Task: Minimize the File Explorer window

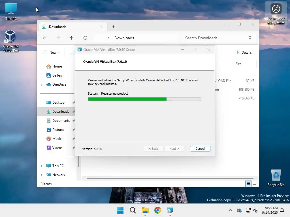Action: tap(226, 24)
